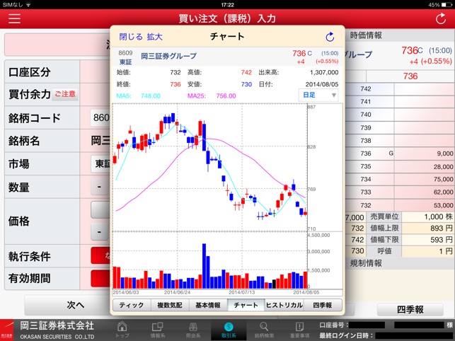This screenshot has width=455, height=341.
Task: Select the 732 row with 53,000 volume
Action: (x=399, y=205)
